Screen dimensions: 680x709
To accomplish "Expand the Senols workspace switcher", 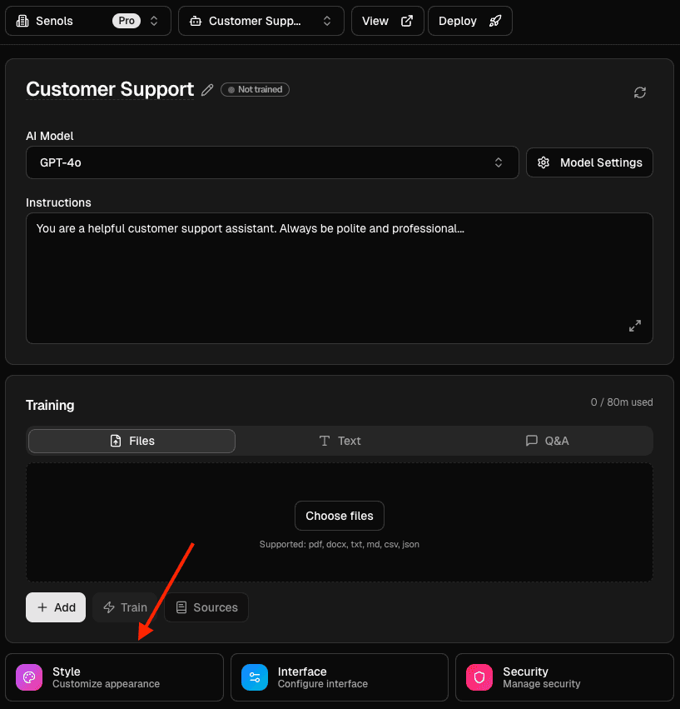I will click(154, 20).
